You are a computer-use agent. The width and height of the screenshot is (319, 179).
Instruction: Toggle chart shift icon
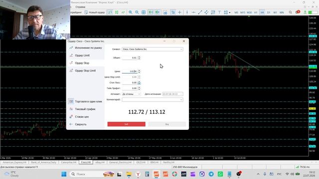pos(158,12)
